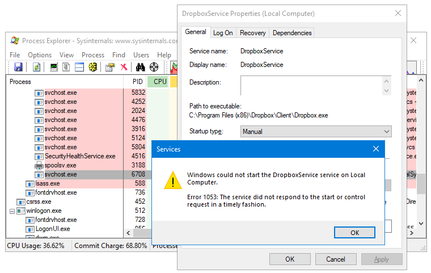Click the horizontal scrollbar left arrow in Process Explorer

click(128, 233)
